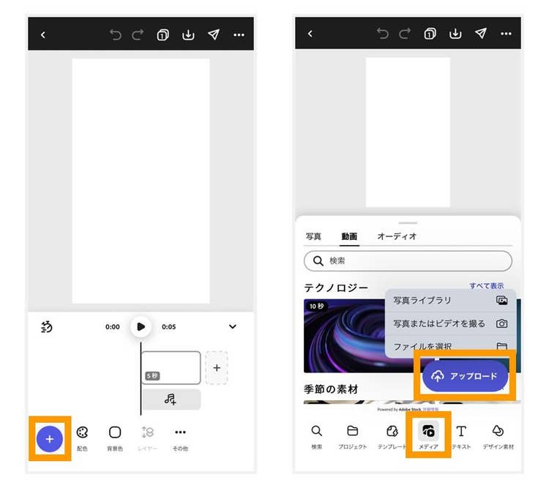Tap the purple plus add button
The image size is (549, 488).
(50, 439)
